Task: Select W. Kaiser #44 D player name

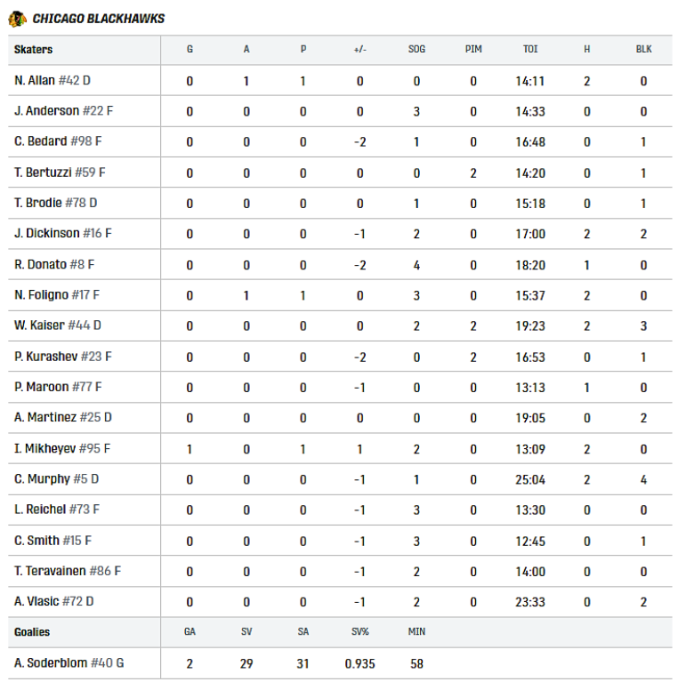Action: [58, 325]
